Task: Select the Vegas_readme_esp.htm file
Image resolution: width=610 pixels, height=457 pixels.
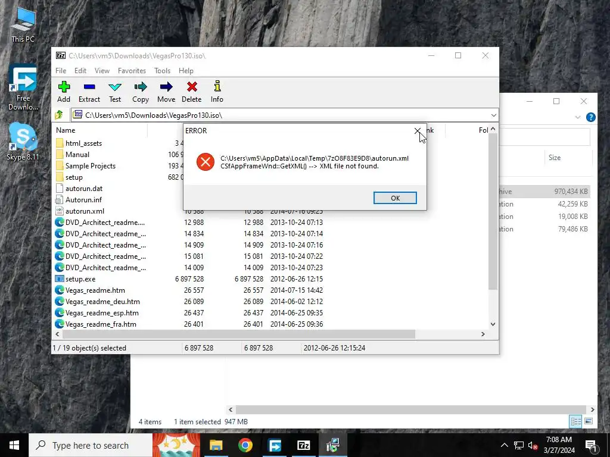Action: pos(102,313)
